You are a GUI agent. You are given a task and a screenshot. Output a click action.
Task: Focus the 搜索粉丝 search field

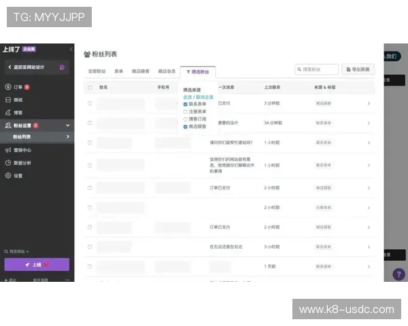coord(317,69)
